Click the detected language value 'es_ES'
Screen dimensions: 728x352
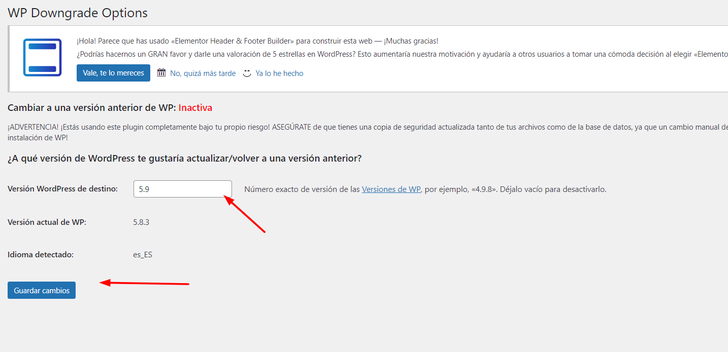(143, 255)
